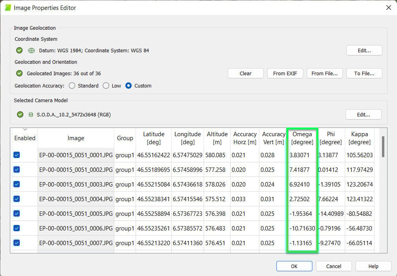Viewport: 397px width, 276px height.
Task: Uncheck Enabled for EP-00-00015_0051_0001.JPG
Action: pos(17,154)
